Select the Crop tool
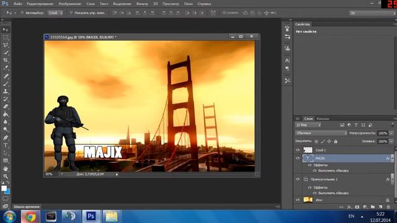This screenshot has width=397, height=223. 6,60
